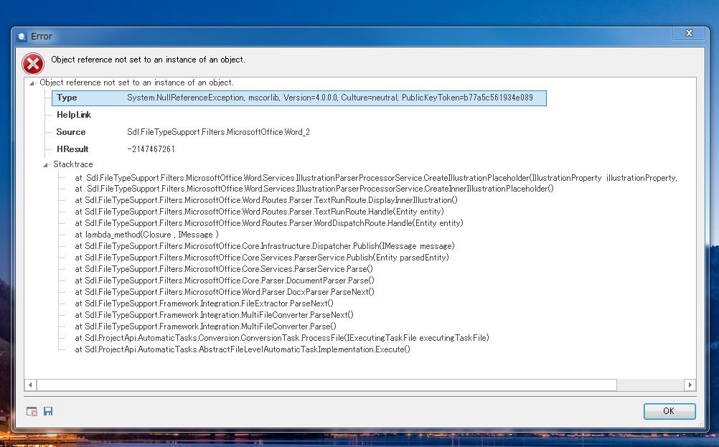Select the Dispatcher.Publish stack line
719x447 pixels.
pos(265,245)
